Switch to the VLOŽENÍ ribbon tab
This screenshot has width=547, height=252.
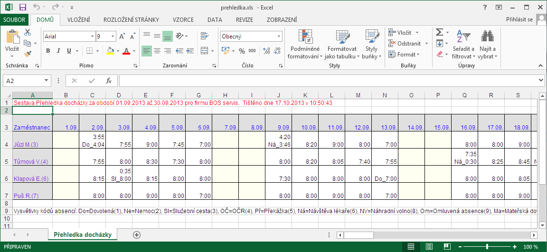pos(78,20)
